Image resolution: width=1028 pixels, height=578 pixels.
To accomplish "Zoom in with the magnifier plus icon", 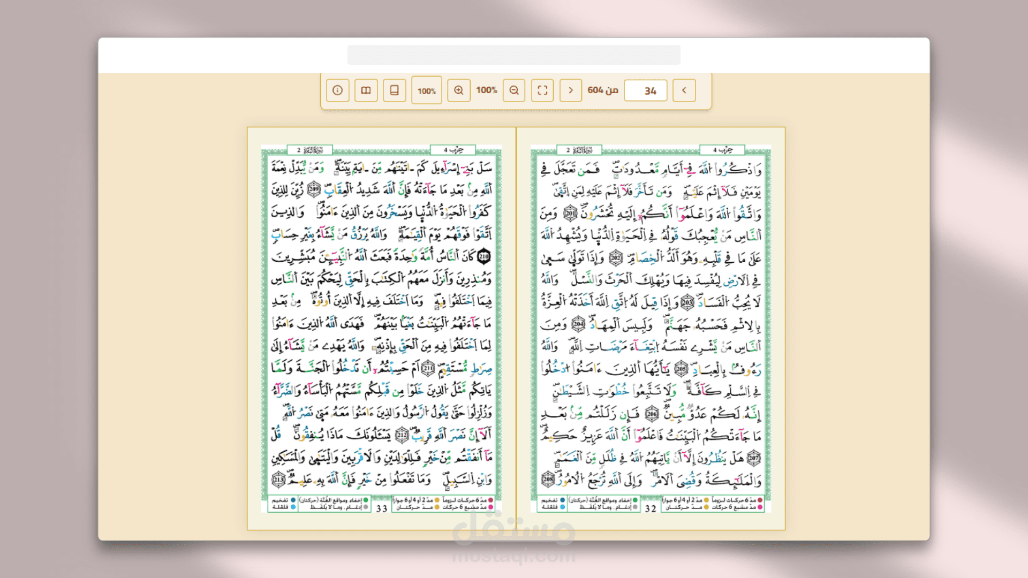I will (459, 90).
